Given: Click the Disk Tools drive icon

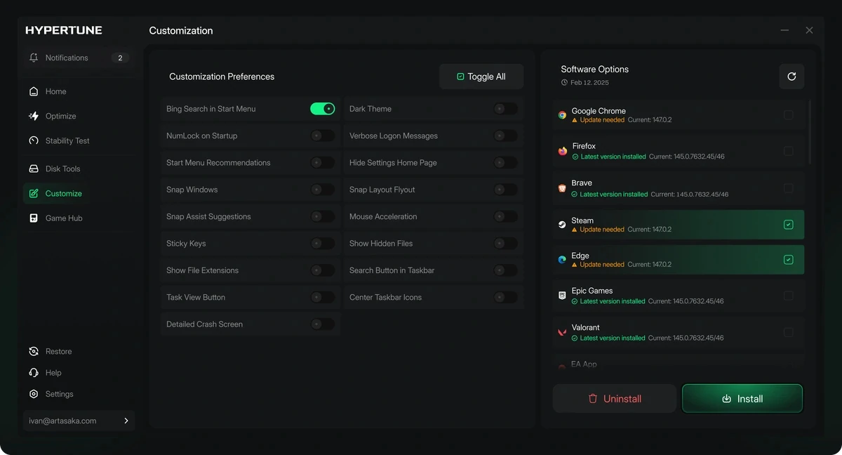Looking at the screenshot, I should 34,169.
